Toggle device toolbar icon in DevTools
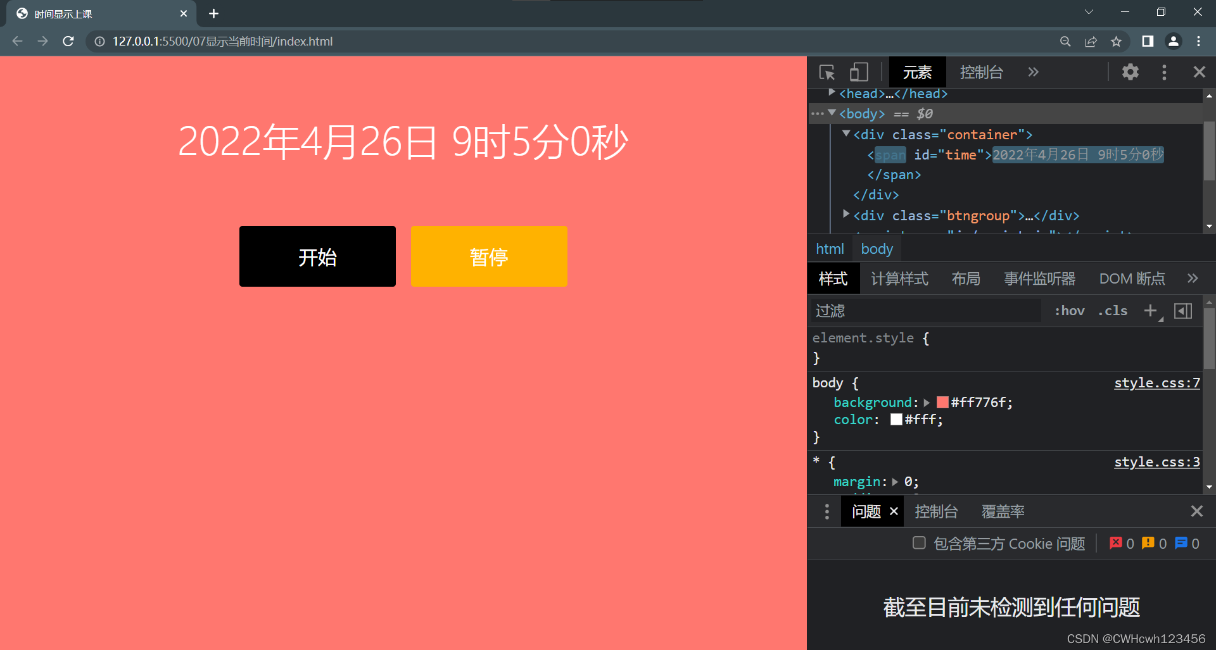1216x650 pixels. coord(859,72)
